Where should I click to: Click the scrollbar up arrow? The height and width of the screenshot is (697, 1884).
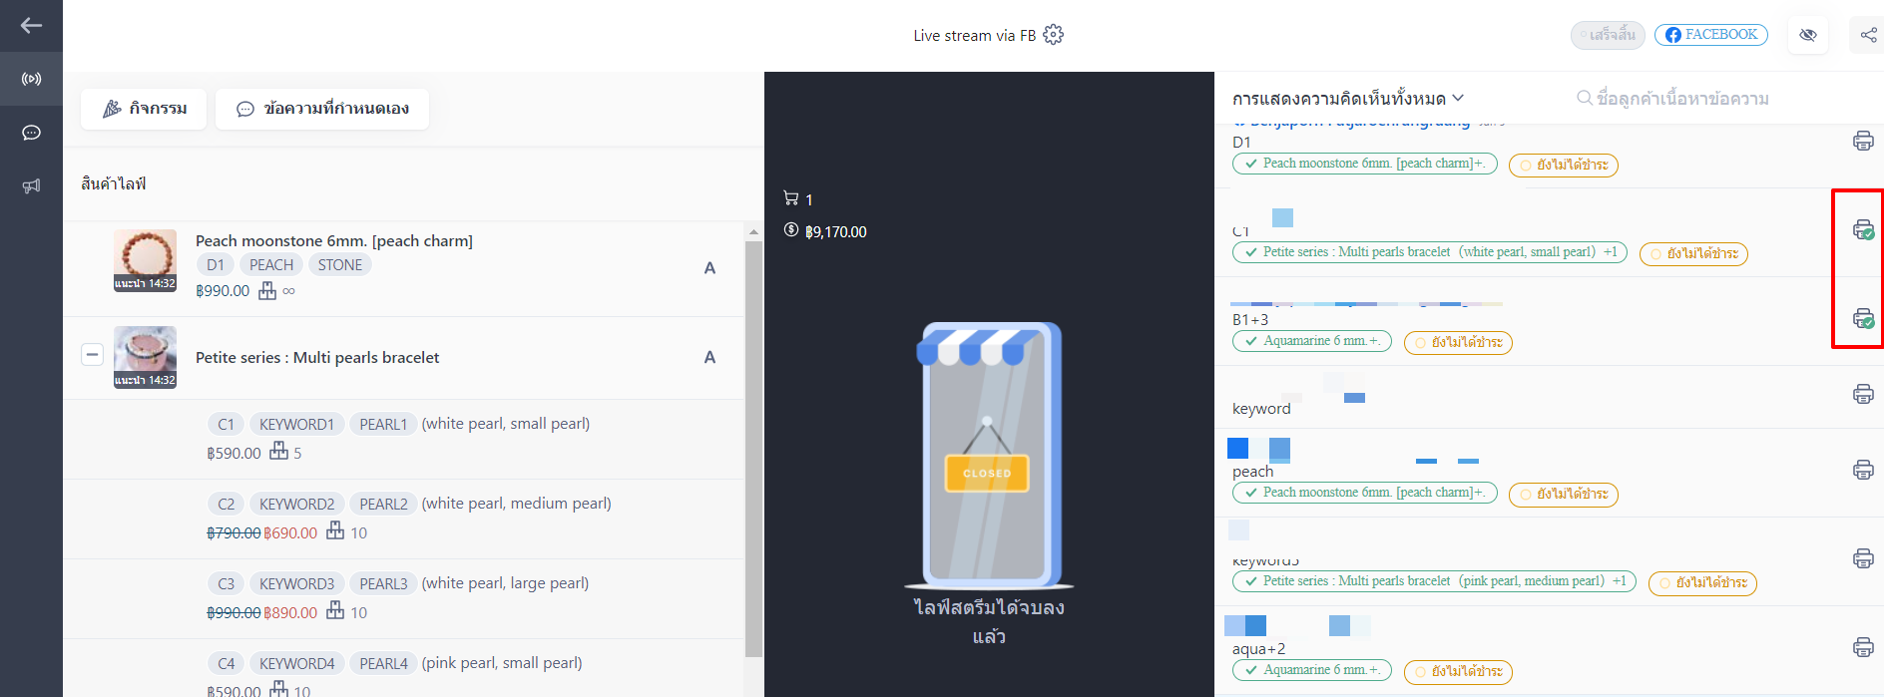pos(753,231)
